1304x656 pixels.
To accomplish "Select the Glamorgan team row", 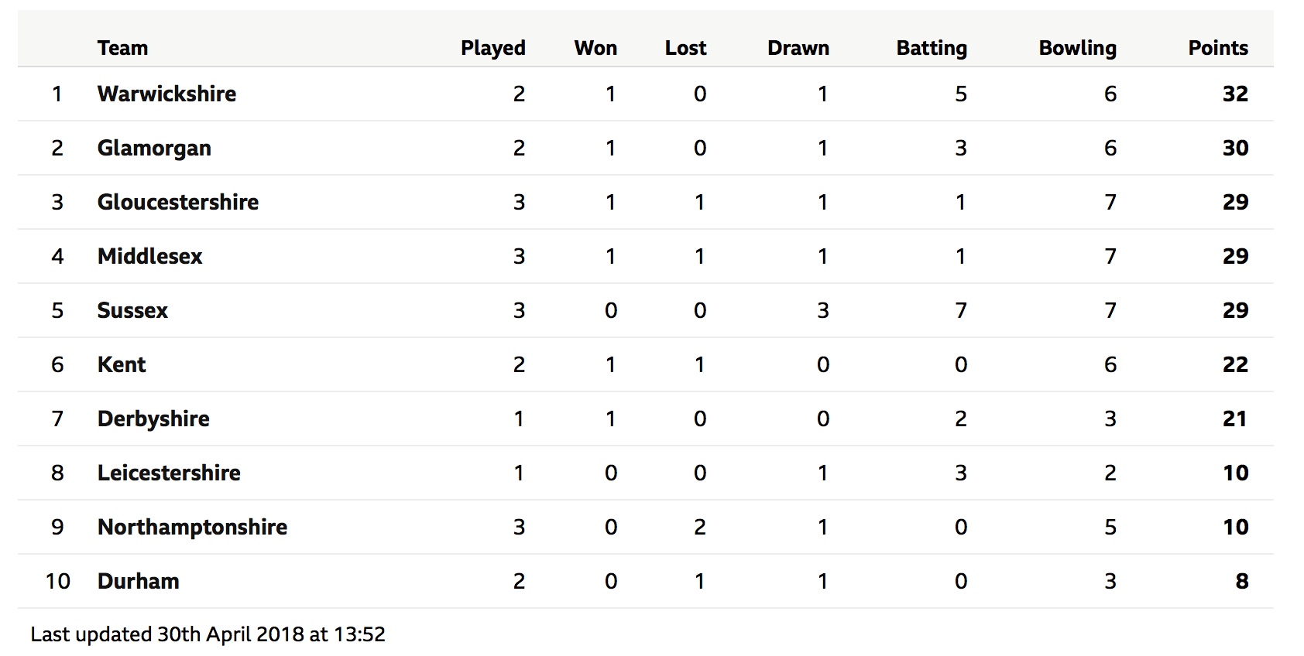I will [x=645, y=148].
